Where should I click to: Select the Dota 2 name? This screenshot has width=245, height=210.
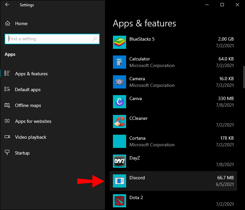pyautogui.click(x=136, y=198)
